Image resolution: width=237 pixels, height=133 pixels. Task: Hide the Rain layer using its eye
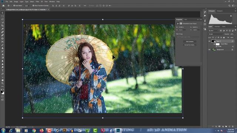pyautogui.click(x=210, y=41)
